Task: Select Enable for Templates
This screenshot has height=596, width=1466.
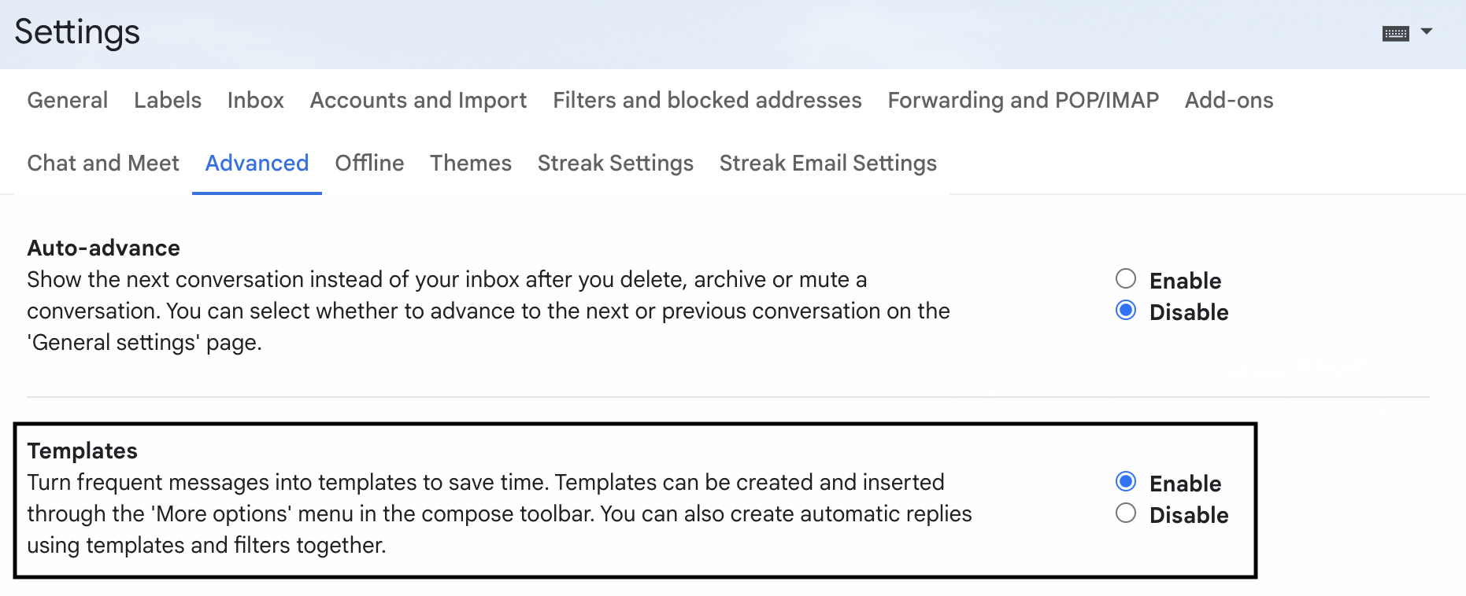Action: tap(1126, 482)
